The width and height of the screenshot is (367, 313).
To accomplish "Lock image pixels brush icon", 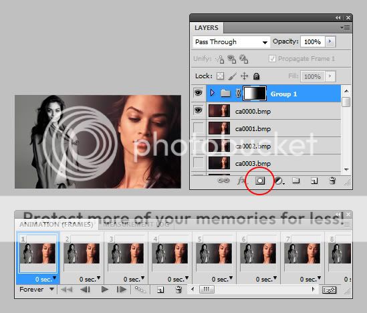I will (232, 76).
